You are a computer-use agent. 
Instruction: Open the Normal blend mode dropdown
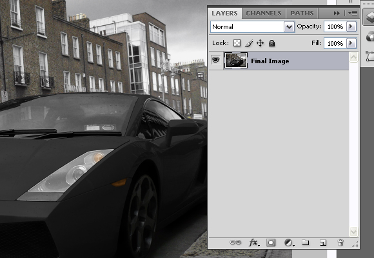pos(253,26)
